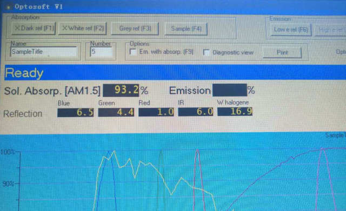
Task: Click the Low e ref (F6) button
Action: [290, 30]
